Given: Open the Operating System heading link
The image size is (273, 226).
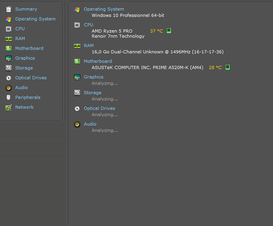Looking at the screenshot, I should (x=104, y=9).
